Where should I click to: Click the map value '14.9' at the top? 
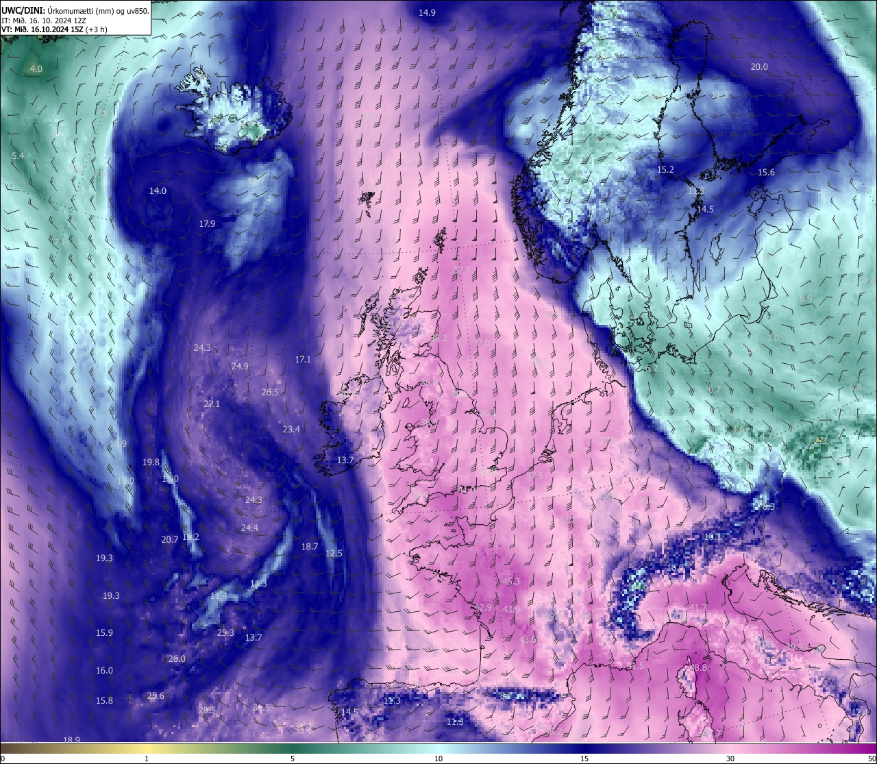[427, 12]
